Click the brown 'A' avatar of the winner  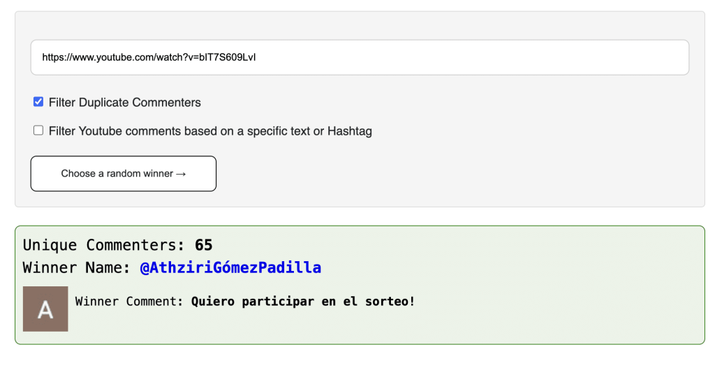click(45, 309)
